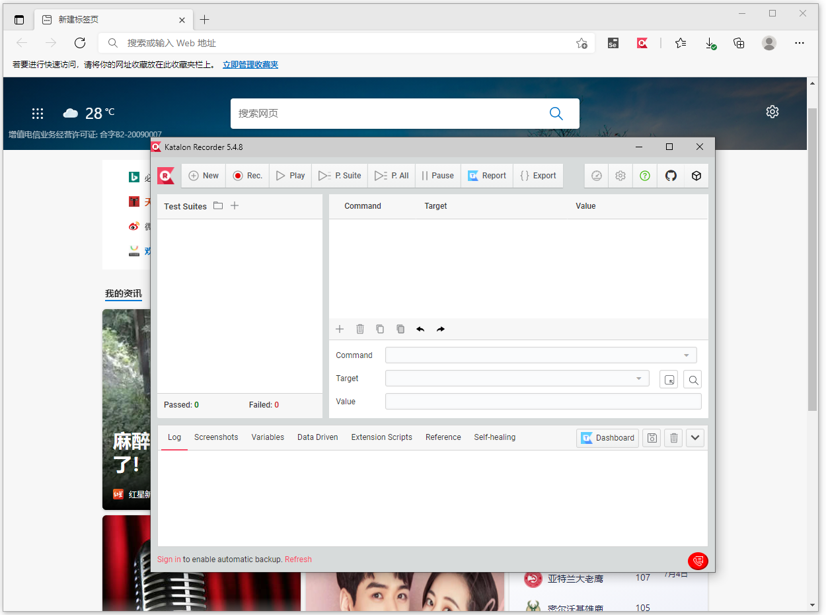Open the red support chat icon
This screenshot has width=826, height=615.
[698, 561]
